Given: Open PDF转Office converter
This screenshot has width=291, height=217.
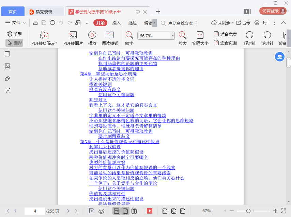Looking at the screenshot, I should point(44,38).
